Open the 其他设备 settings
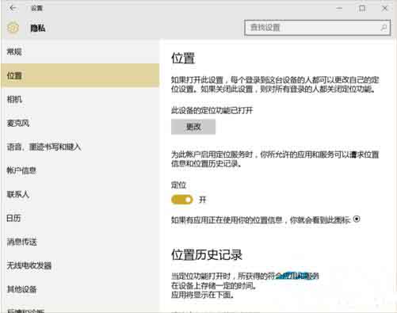Viewport: 397px width, 313px height. pyautogui.click(x=80, y=289)
